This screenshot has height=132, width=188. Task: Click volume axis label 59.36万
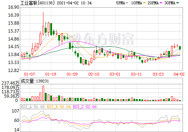(12, 96)
